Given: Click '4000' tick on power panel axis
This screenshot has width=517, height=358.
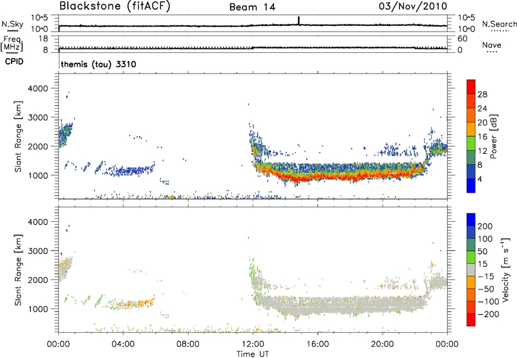Looking at the screenshot, I should pyautogui.click(x=37, y=89).
